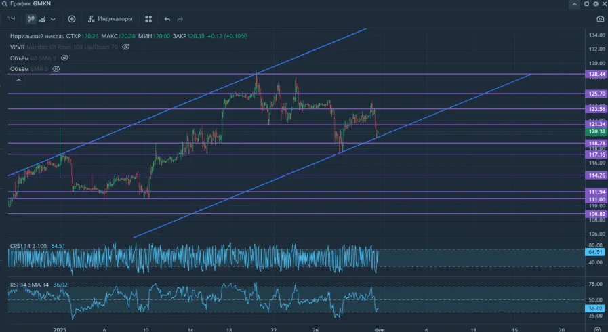Collapse panel with top-right chevron
Screen dimensions: 608x332
click(574, 4)
